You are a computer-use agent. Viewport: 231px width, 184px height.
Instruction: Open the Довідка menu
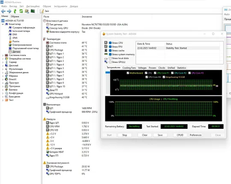pyautogui.click(x=74, y=6)
